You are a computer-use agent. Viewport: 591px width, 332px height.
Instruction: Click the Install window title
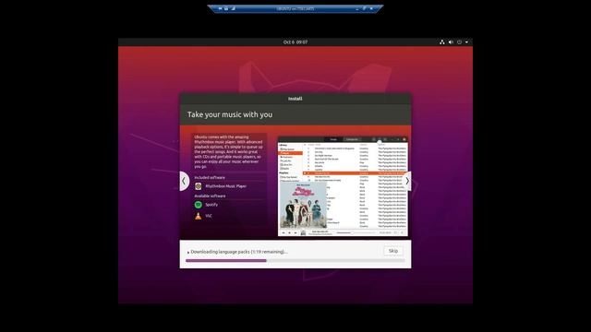[x=295, y=99]
